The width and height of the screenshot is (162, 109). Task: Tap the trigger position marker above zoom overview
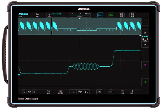(80, 18)
